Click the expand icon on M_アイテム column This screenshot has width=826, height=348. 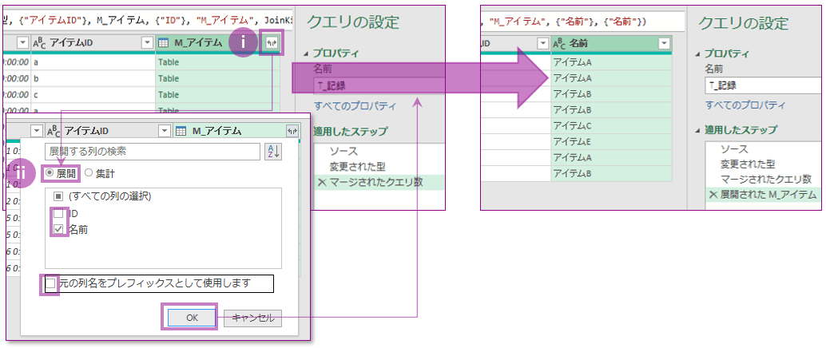pyautogui.click(x=272, y=45)
